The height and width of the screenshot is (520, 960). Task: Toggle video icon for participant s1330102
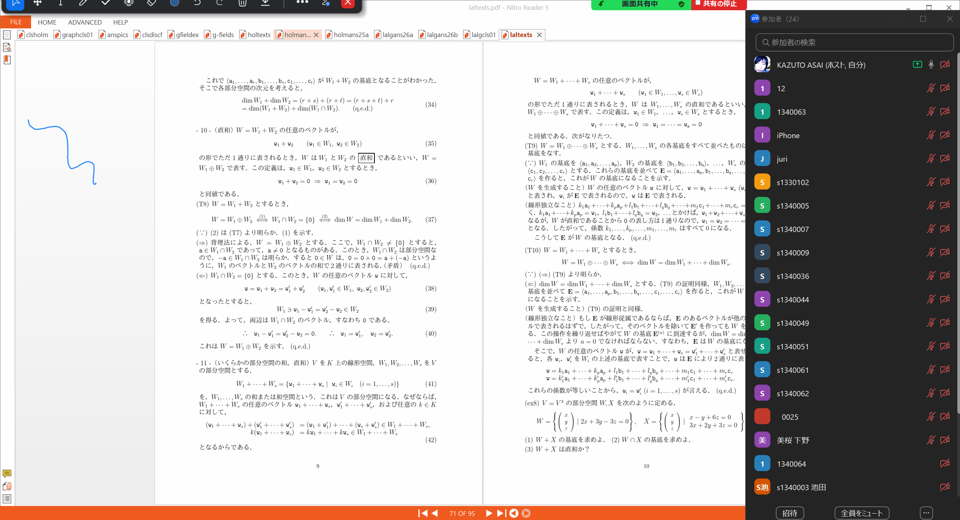(945, 182)
